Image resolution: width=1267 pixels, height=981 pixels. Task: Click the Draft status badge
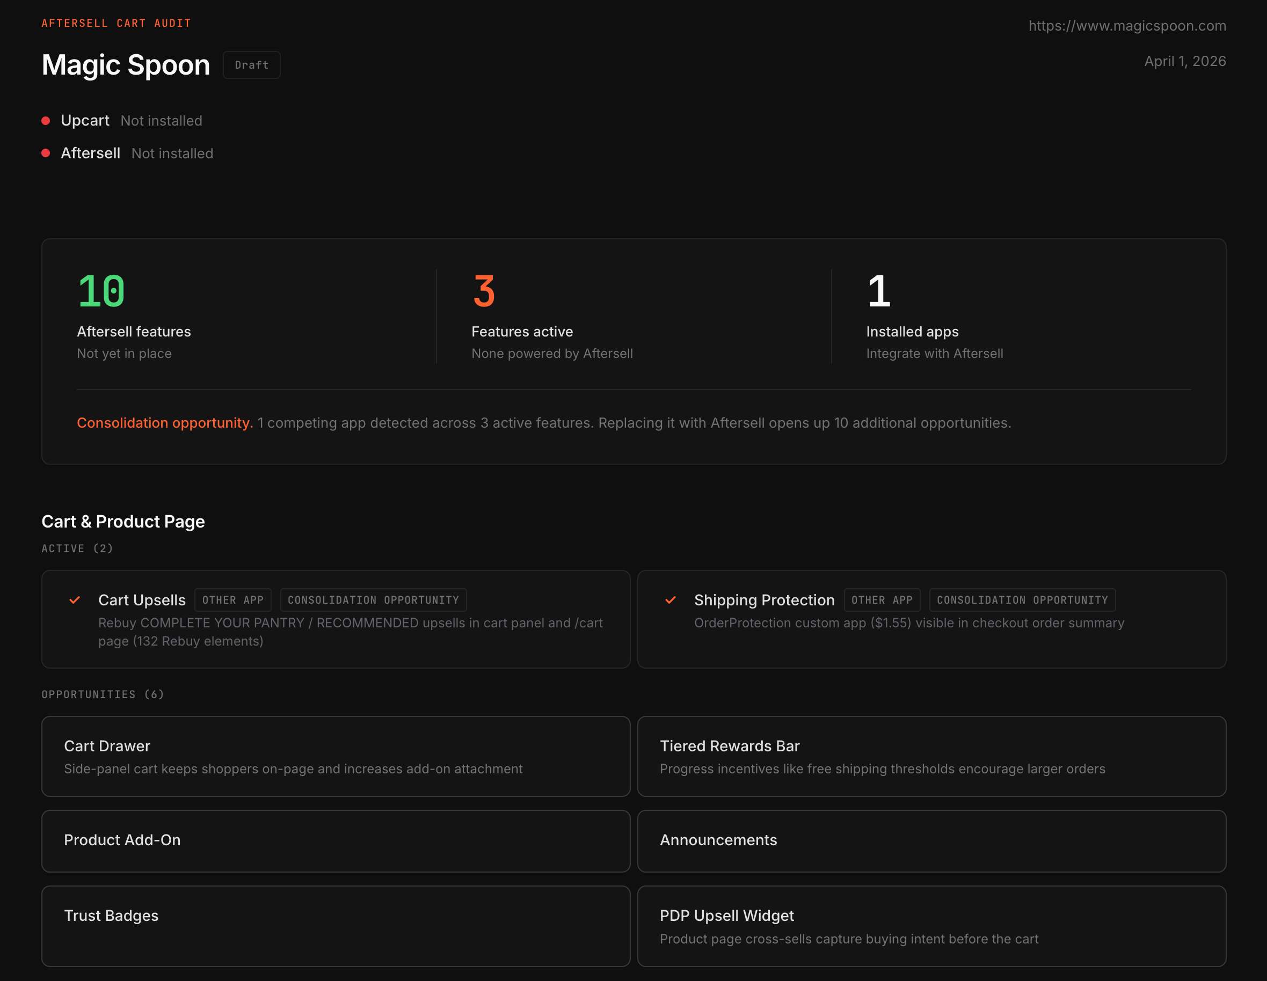coord(252,65)
